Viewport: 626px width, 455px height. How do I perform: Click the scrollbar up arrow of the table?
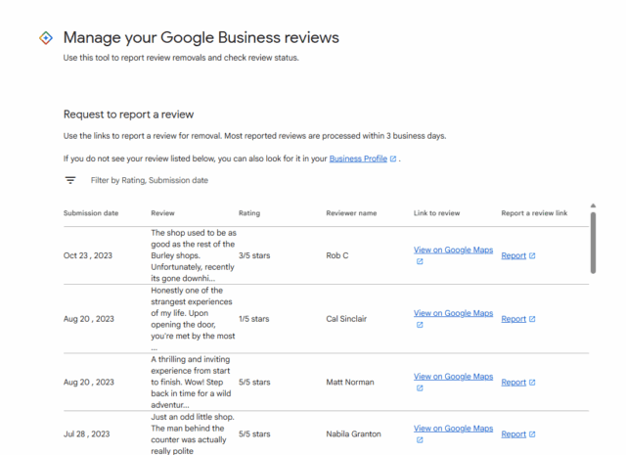coord(594,205)
